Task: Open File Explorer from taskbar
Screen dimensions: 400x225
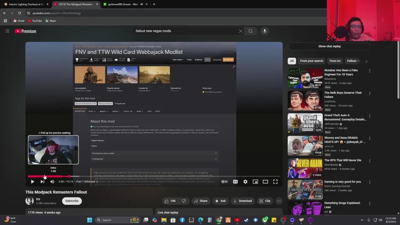Action: pos(164,220)
